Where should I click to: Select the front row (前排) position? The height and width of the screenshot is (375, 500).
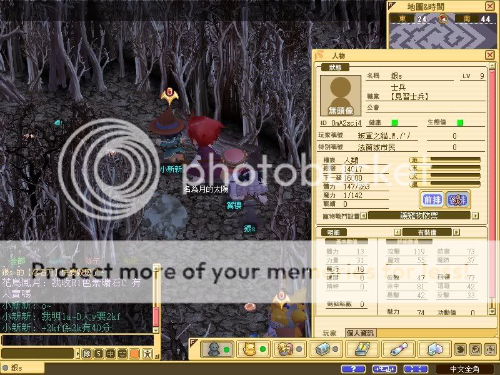tap(432, 199)
